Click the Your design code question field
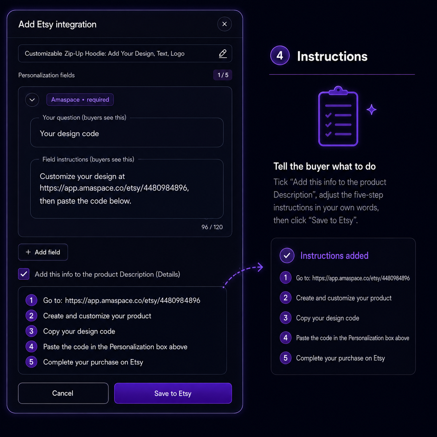The width and height of the screenshot is (437, 437). point(127,133)
